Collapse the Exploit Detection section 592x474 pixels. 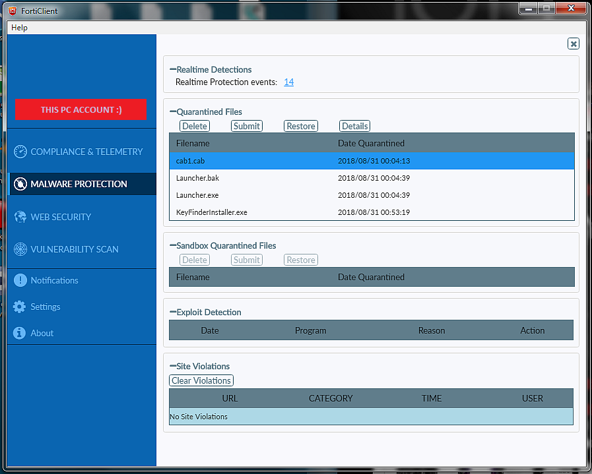173,312
